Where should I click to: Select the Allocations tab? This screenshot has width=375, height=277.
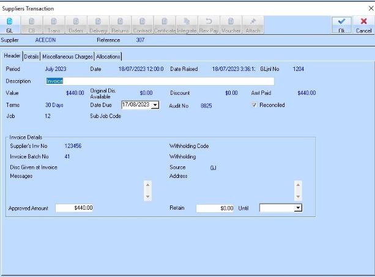tap(108, 56)
